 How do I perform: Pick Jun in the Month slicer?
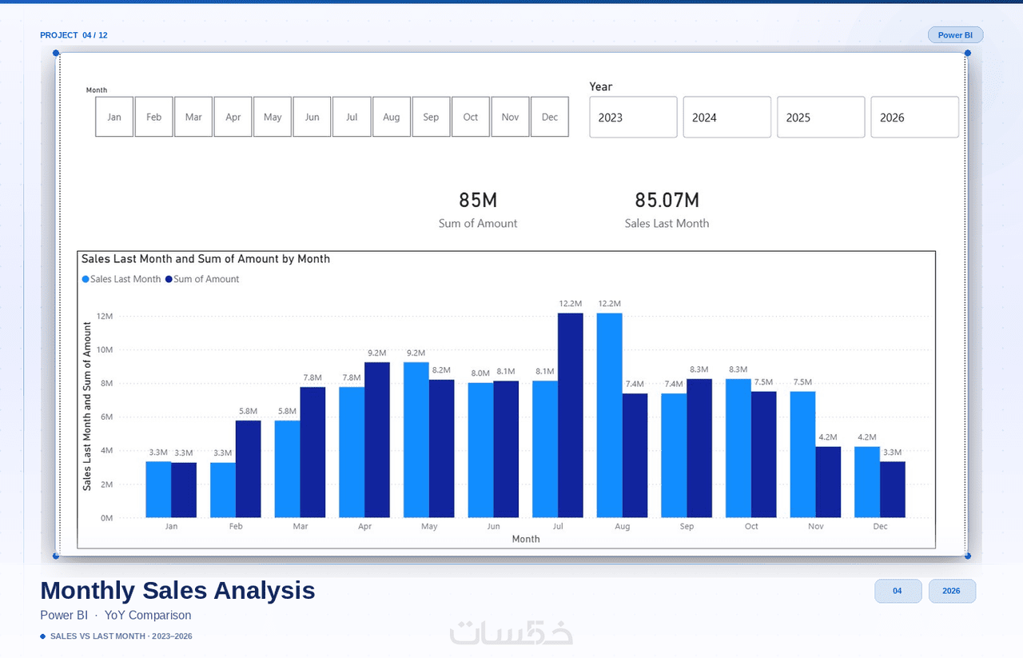[x=312, y=117]
